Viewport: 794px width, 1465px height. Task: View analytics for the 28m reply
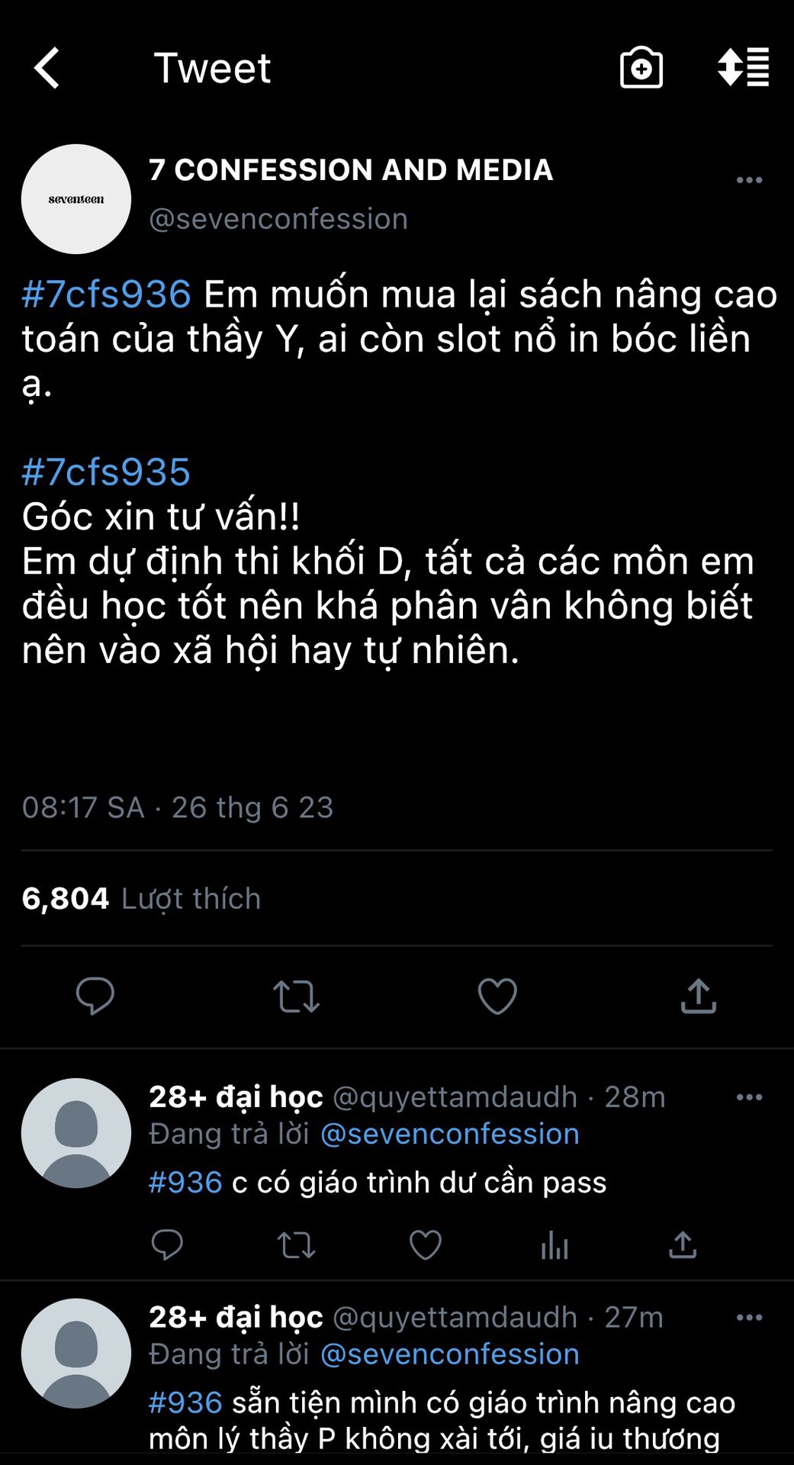point(555,1245)
